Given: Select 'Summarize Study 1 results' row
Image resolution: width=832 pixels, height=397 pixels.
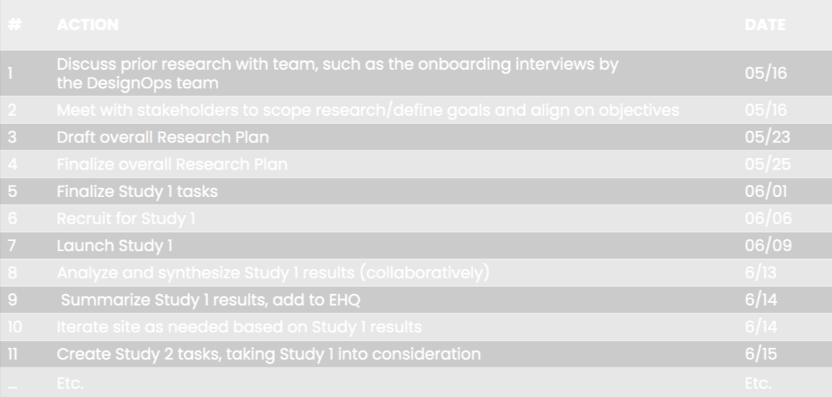Looking at the screenshot, I should click(x=210, y=300).
